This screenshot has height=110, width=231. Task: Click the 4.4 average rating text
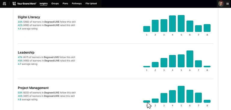[28, 29]
